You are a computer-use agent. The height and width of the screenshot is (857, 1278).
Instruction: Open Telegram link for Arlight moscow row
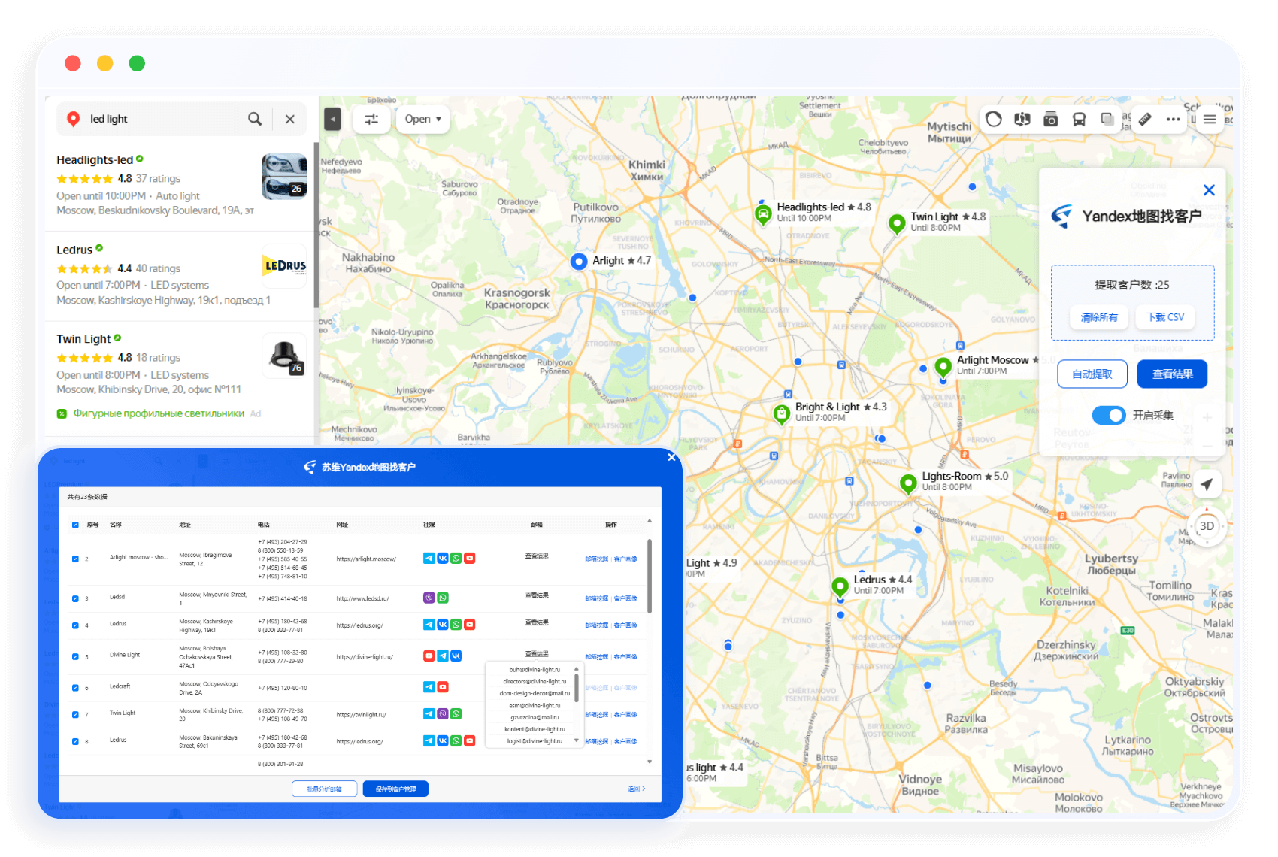429,558
